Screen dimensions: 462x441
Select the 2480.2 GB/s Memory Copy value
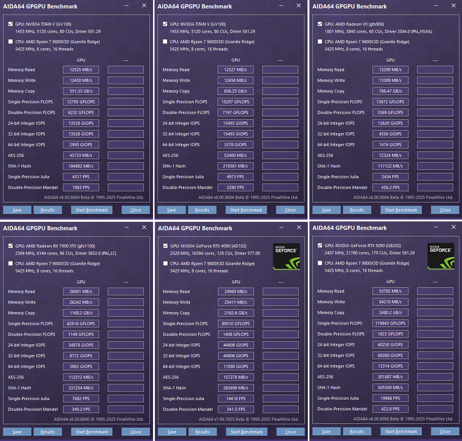pyautogui.click(x=390, y=313)
